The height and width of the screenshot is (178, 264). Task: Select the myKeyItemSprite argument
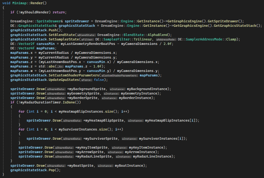coord(92,148)
